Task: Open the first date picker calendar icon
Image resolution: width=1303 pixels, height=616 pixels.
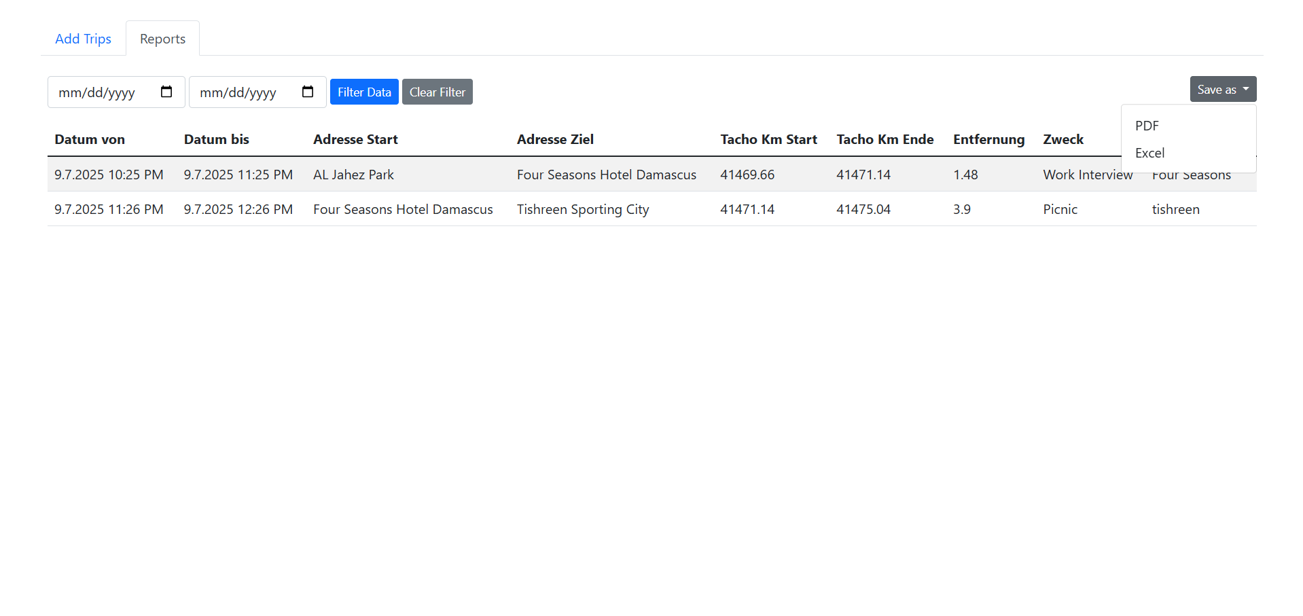Action: (x=166, y=92)
